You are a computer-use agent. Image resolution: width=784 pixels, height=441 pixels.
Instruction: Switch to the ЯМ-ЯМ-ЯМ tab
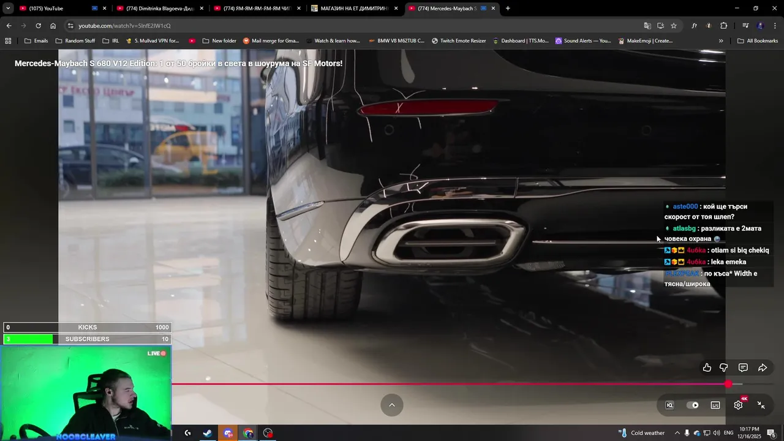(x=257, y=9)
